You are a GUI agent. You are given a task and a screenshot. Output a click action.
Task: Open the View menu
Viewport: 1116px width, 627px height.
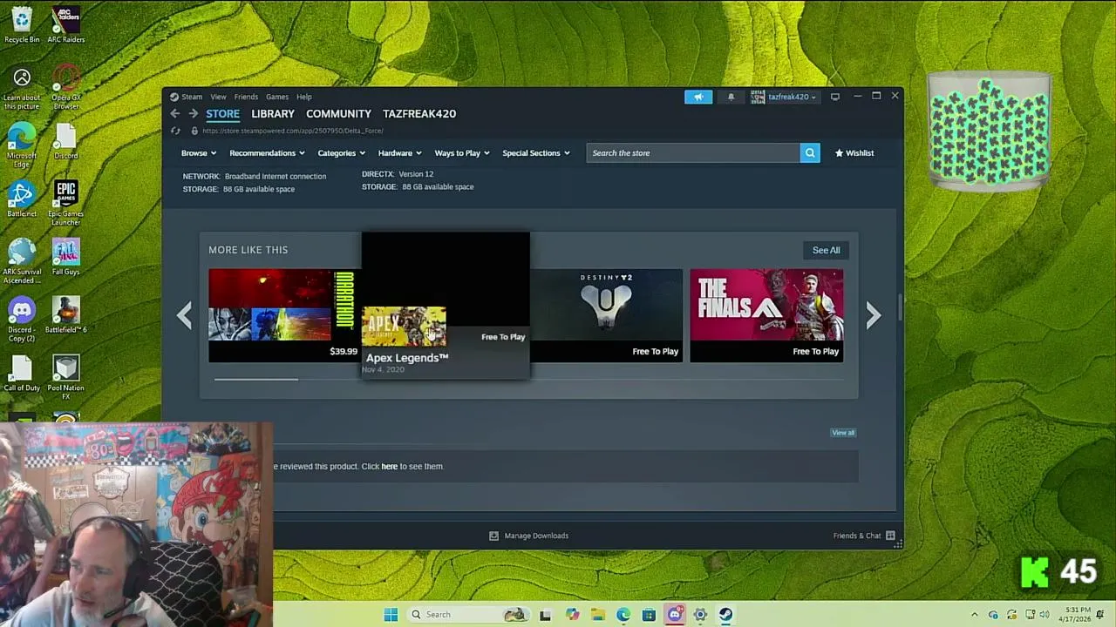(x=218, y=97)
